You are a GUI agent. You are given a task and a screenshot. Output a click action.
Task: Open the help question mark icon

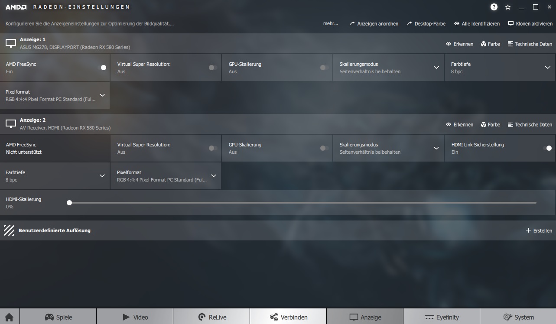tap(494, 7)
